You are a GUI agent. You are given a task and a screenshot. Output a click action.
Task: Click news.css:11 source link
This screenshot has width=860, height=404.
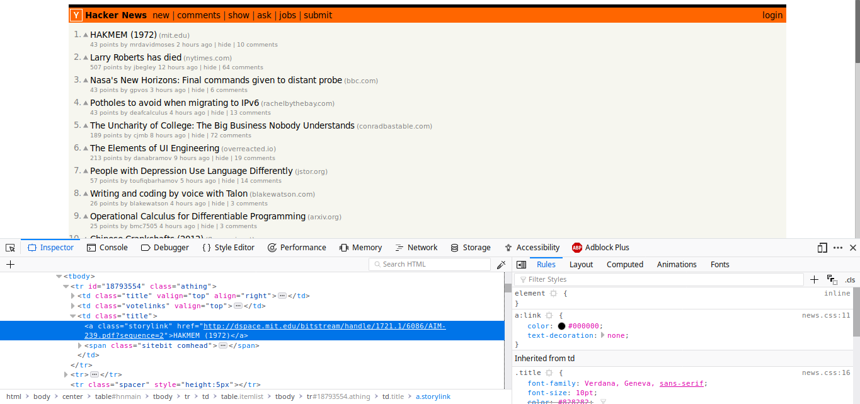826,315
